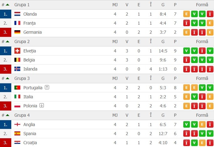214x147 pixels.
Task: Sort Grupa 1 by the rank arrow
Action: click(x=8, y=5)
